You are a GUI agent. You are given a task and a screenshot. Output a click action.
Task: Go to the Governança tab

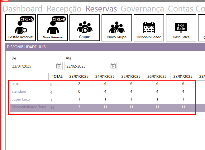tap(142, 9)
